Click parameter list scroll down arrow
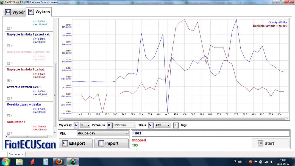This screenshot has width=295, height=166. point(55,133)
